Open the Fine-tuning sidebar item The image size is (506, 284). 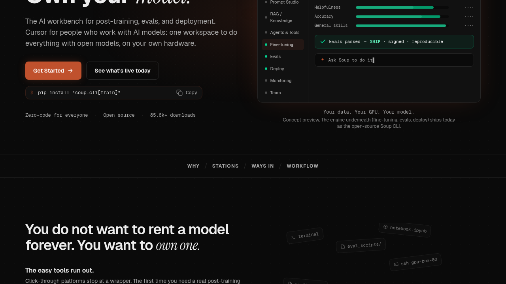pyautogui.click(x=283, y=45)
